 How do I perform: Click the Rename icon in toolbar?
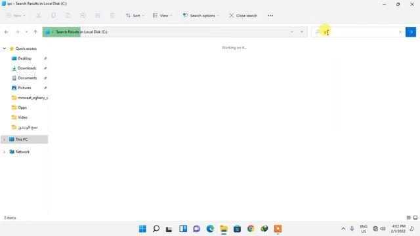coord(83,16)
